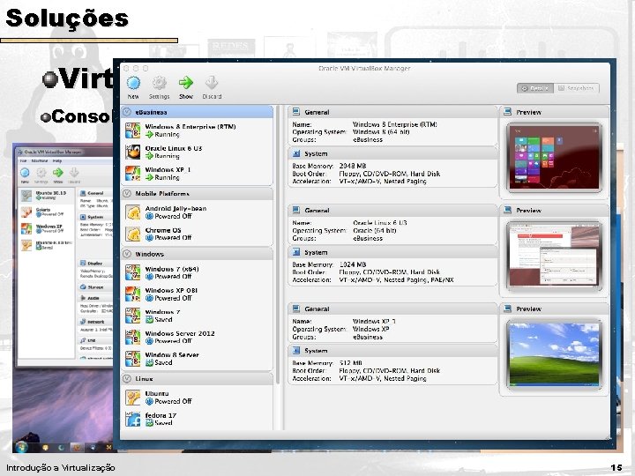635x476 pixels.
Task: Select the Chrome OS VM icon
Action: pyautogui.click(x=133, y=234)
